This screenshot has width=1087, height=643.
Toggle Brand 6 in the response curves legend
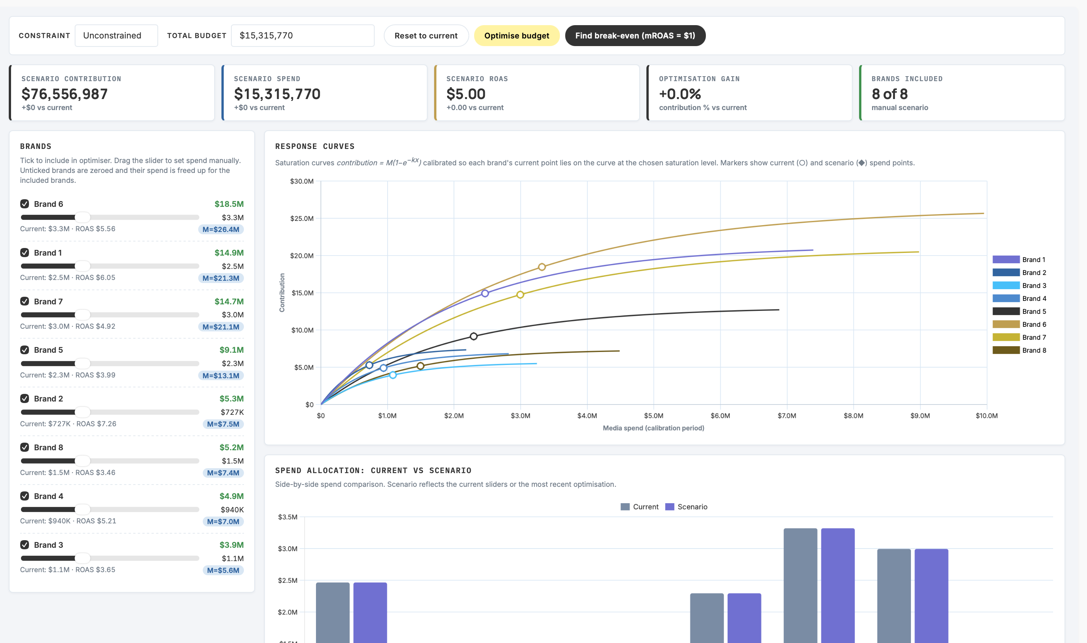point(1019,325)
